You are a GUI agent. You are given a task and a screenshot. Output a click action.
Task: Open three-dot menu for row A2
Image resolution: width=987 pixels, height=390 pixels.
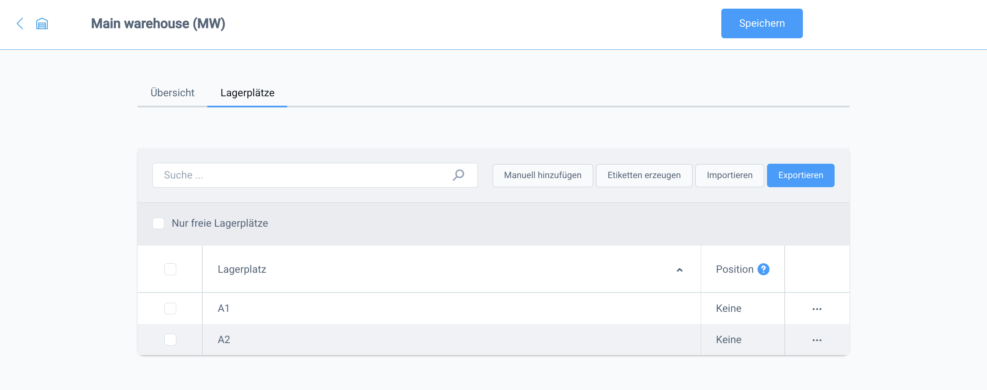coord(817,340)
